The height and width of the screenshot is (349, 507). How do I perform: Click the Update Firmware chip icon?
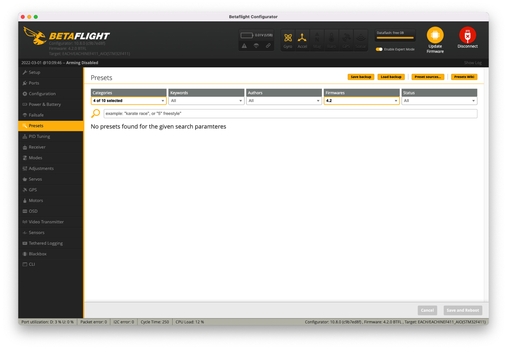click(x=435, y=35)
